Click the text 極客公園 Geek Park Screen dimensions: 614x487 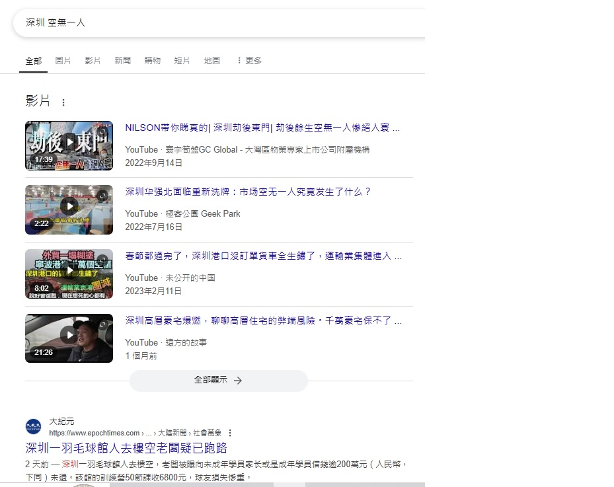[203, 213]
